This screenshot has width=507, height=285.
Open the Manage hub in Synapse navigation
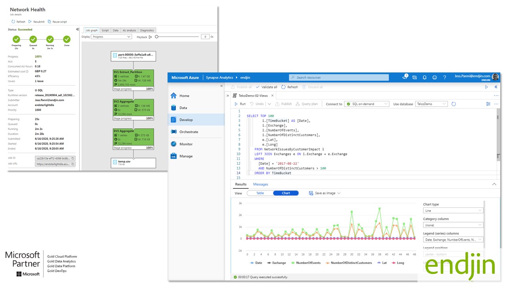[x=196, y=156]
